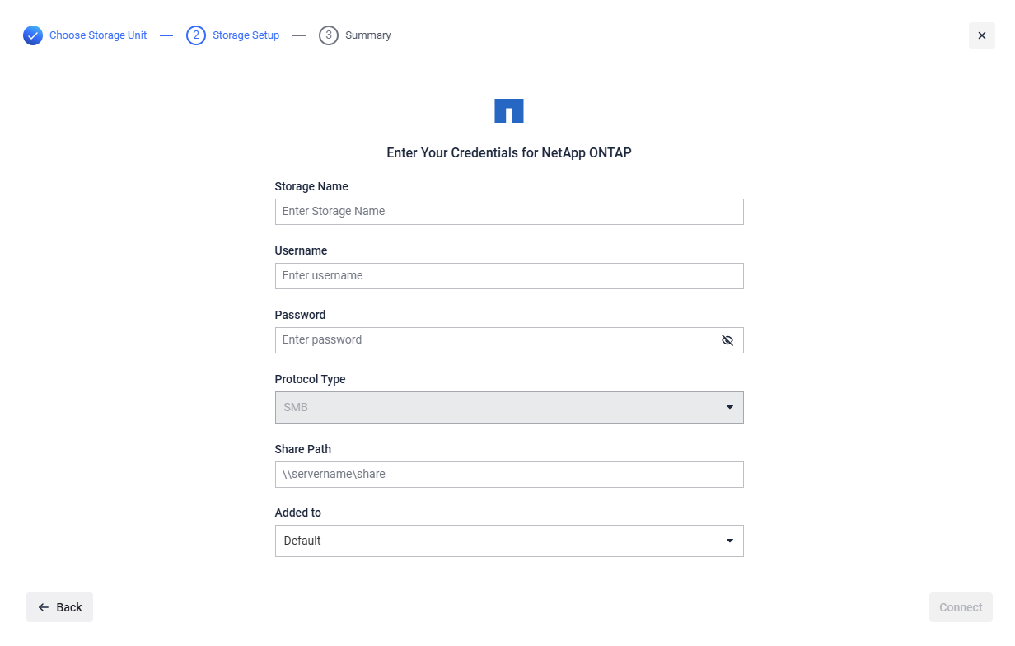
Task: Click the 'Username' field label
Action: pyautogui.click(x=301, y=250)
